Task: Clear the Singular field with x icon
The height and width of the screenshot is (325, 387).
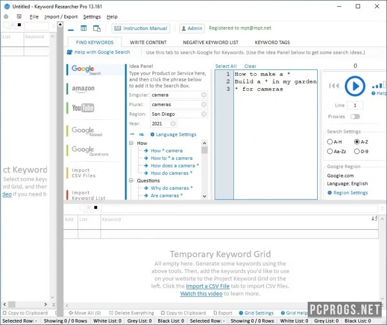Action: pos(204,95)
